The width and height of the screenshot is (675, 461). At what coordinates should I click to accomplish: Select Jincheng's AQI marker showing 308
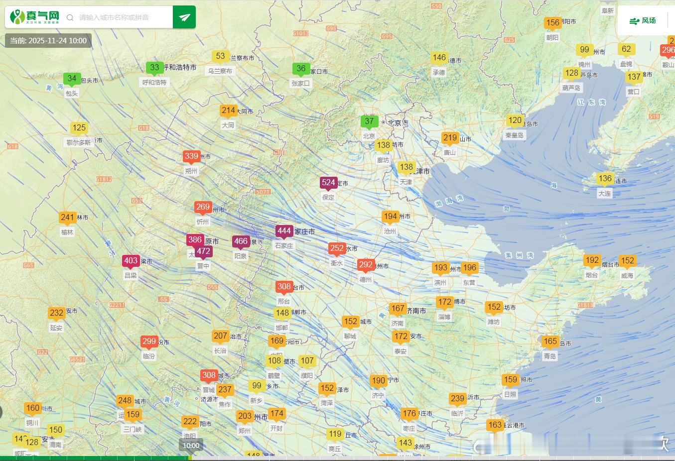coord(209,376)
